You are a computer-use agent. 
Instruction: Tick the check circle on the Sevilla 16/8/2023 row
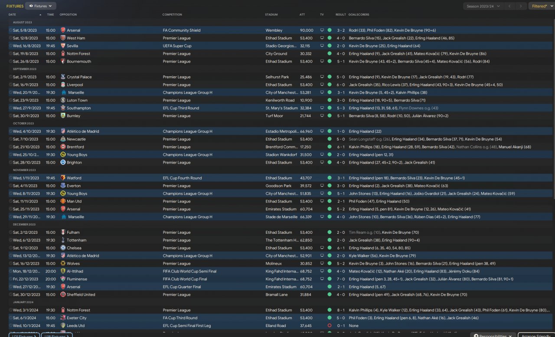(x=11, y=46)
